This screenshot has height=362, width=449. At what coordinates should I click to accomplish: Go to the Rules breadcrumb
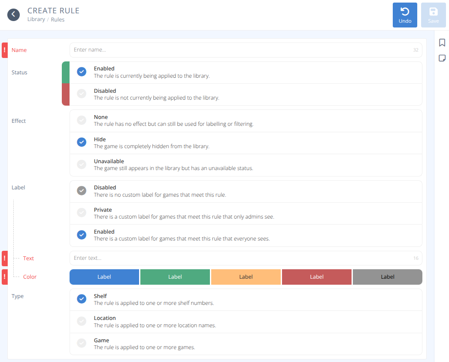click(x=58, y=19)
